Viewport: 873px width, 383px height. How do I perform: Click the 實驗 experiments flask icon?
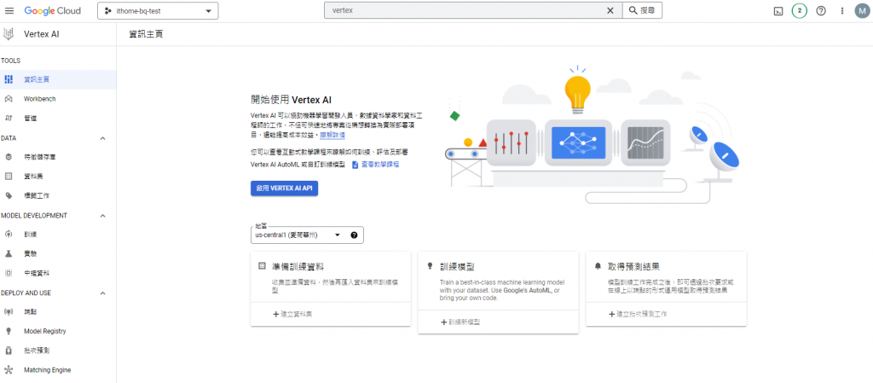click(x=9, y=254)
